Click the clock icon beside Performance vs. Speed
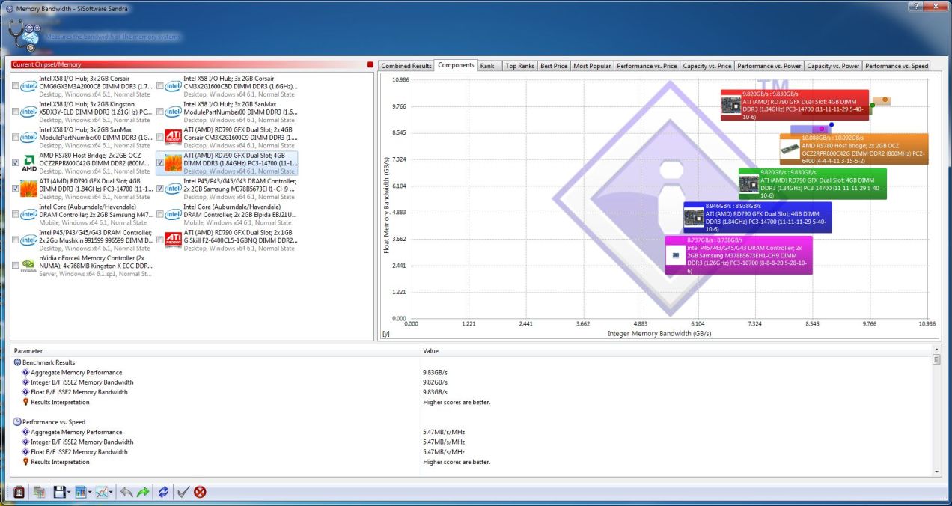The image size is (952, 506). point(17,422)
